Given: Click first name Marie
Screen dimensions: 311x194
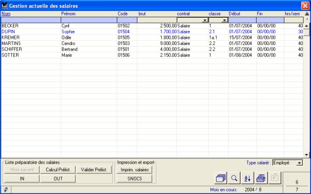Looking at the screenshot, I should [67, 55].
